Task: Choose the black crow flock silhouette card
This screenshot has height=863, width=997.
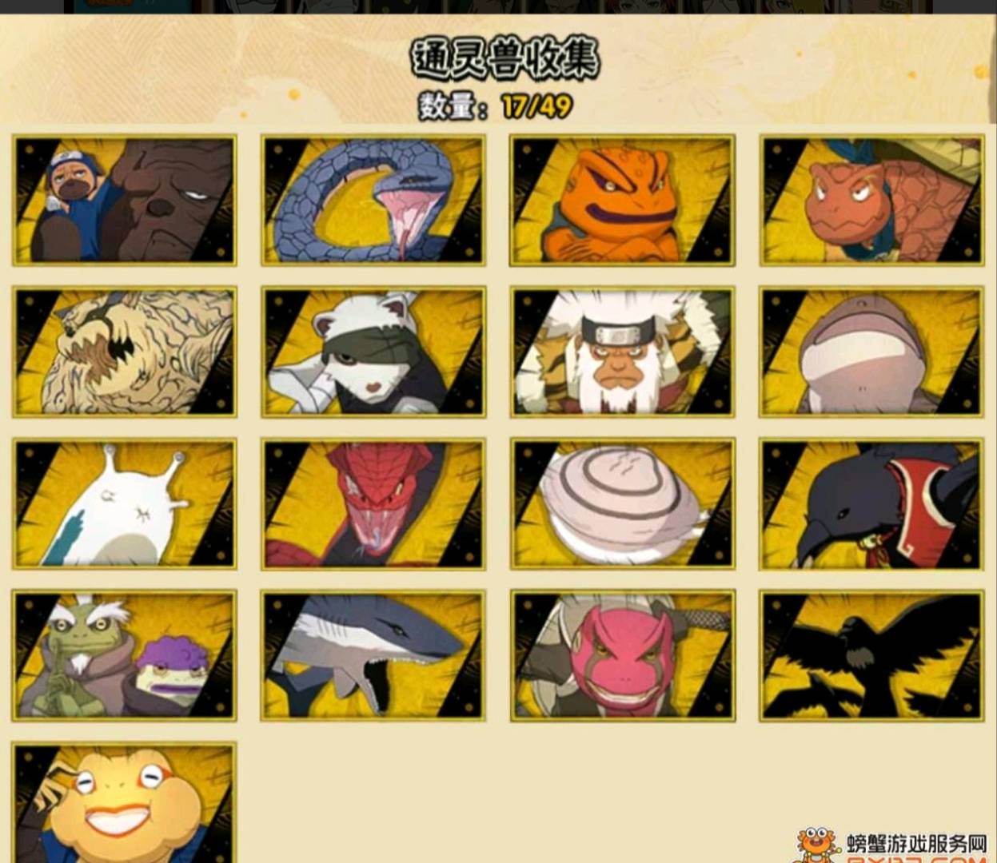Action: pyautogui.click(x=872, y=656)
